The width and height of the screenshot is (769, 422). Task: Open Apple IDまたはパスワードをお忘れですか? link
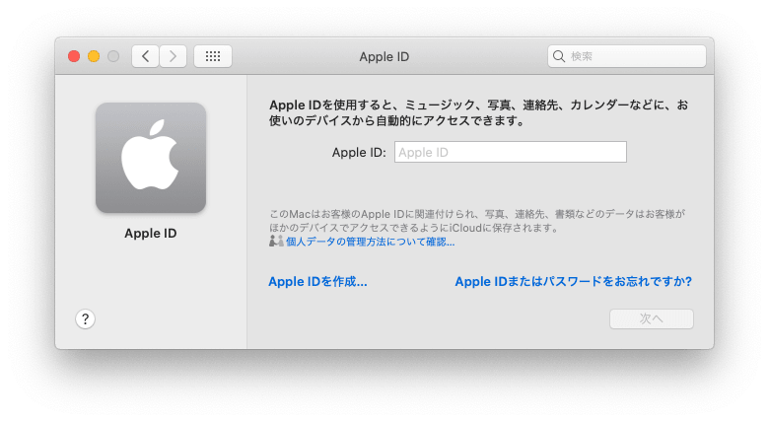click(x=574, y=282)
